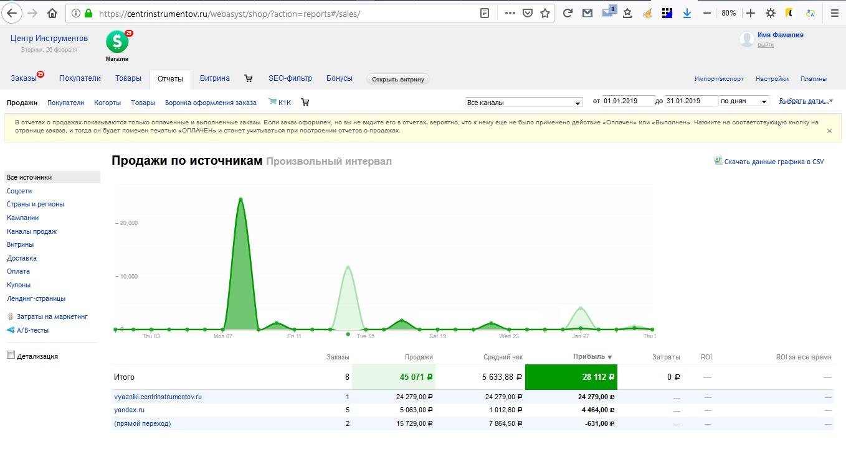Open the vyazniki.centrinstrumentov.ru source link
This screenshot has width=846, height=457.
158,397
